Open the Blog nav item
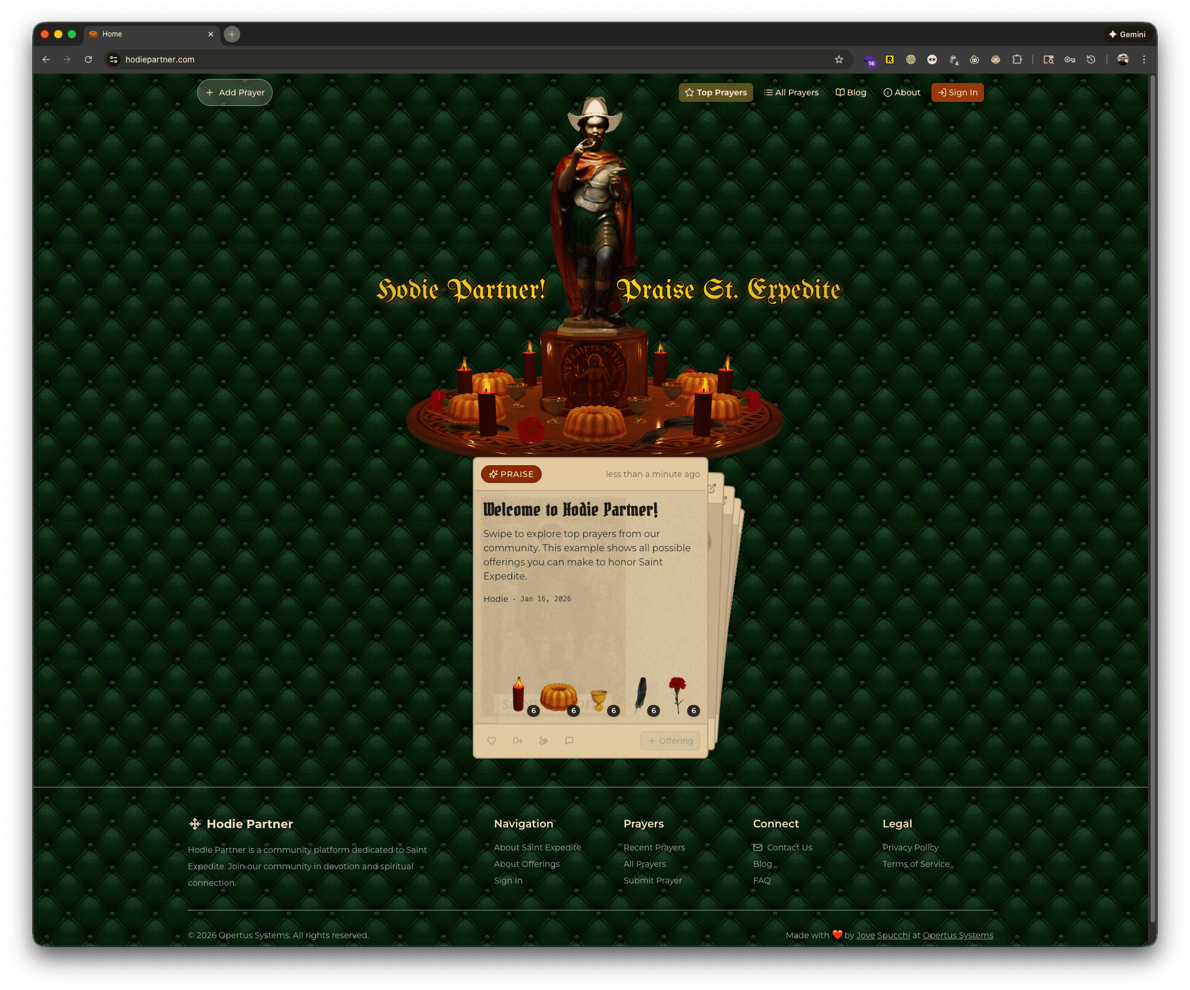This screenshot has height=990, width=1190. coord(851,92)
